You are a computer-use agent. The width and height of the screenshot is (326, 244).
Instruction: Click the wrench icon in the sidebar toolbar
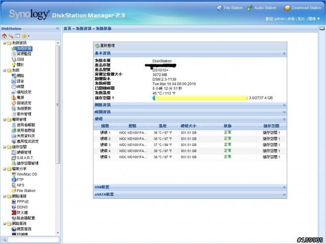click(11, 36)
